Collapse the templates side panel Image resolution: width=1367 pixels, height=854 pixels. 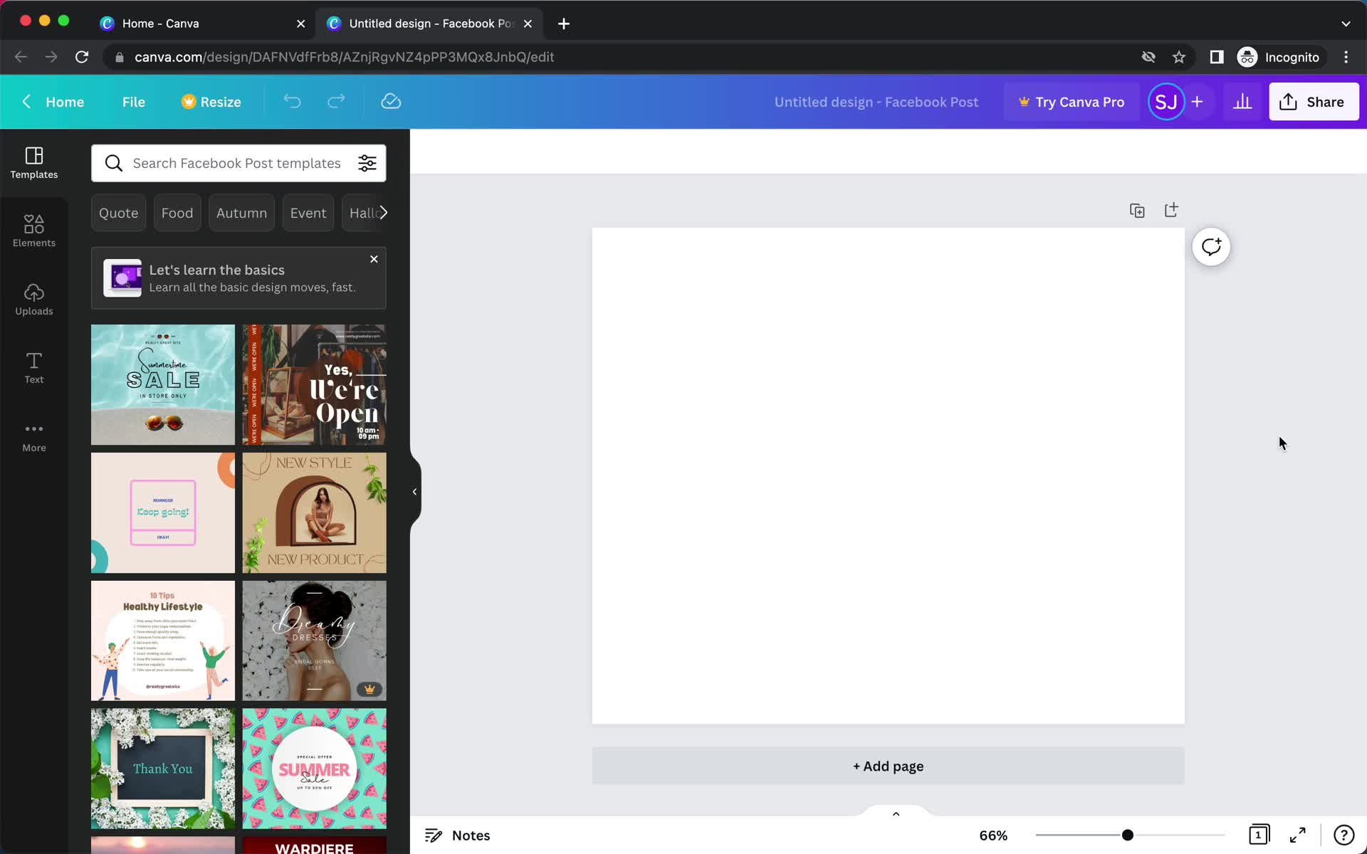click(414, 492)
